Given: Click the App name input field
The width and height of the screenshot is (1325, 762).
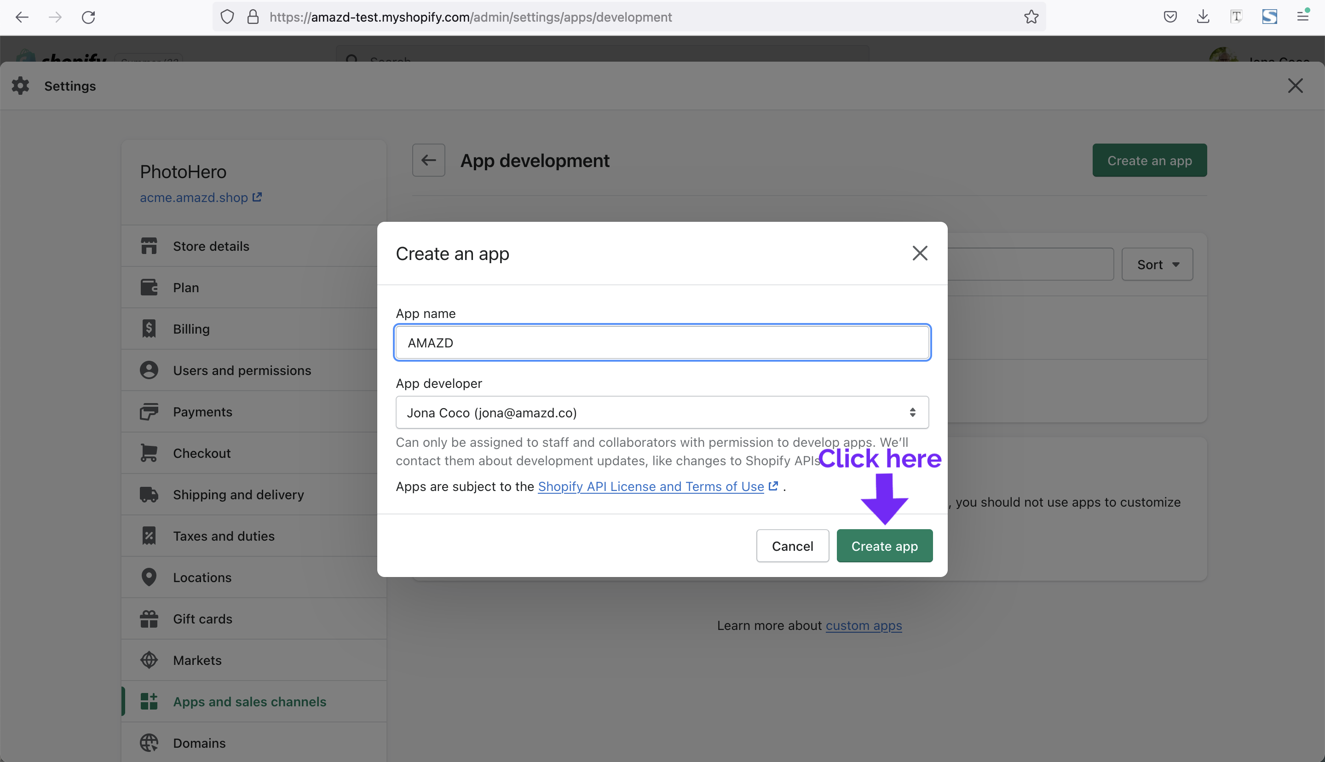Looking at the screenshot, I should click(x=662, y=343).
